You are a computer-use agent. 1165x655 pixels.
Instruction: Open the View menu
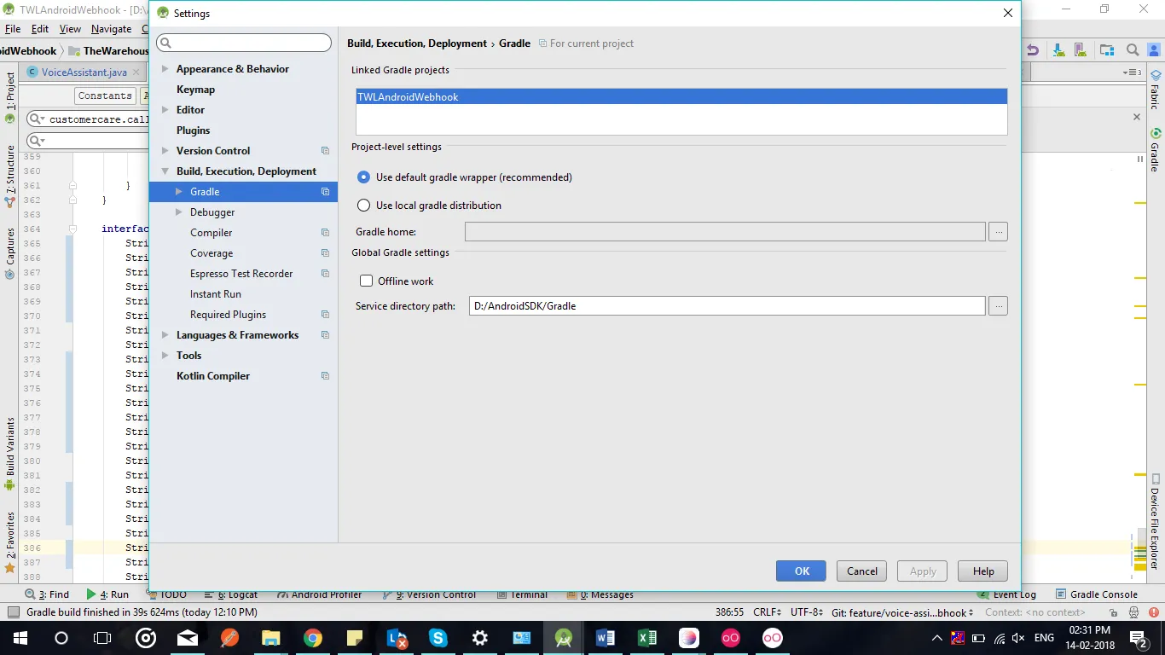[70, 29]
